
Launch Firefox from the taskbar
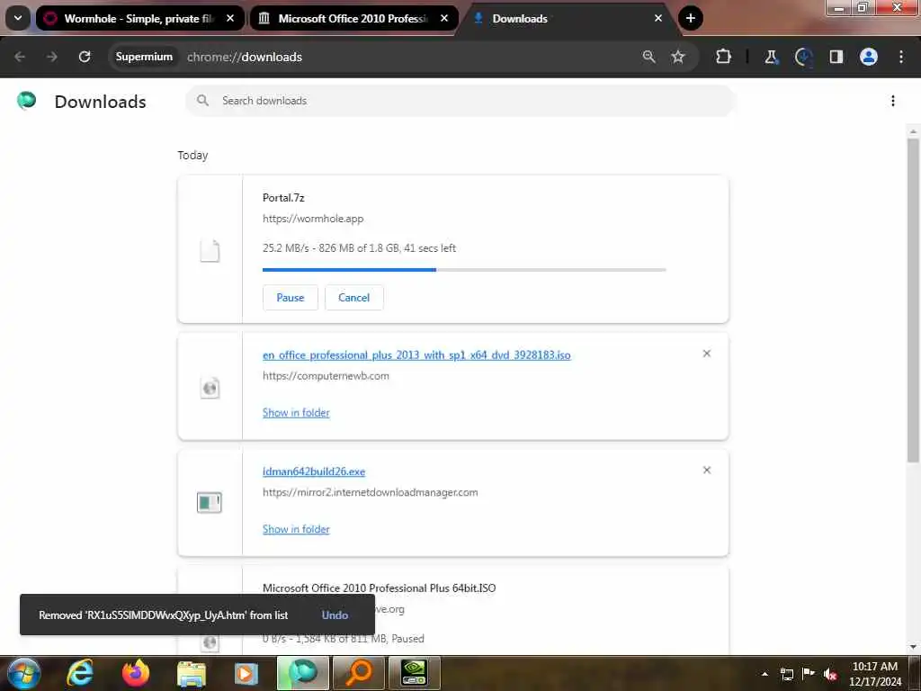click(136, 673)
